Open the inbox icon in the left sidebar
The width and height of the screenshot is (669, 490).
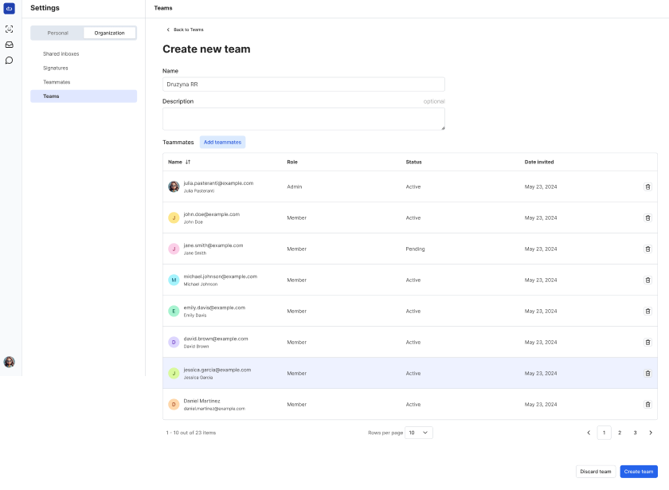(x=9, y=45)
